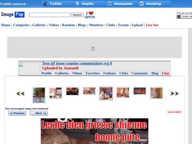
Task: Open the uploader's Galleries tab
Action: click(62, 73)
